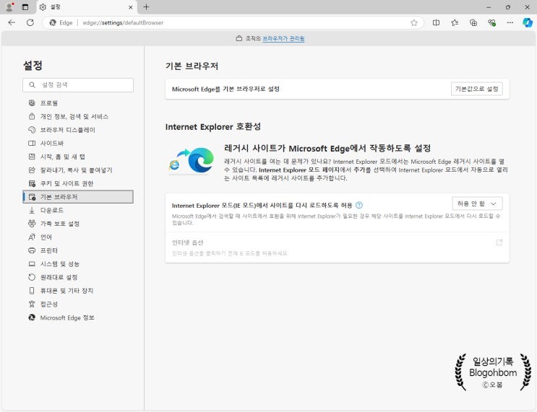The image size is (537, 412).
Task: Click the 브라우저 디스플레이 icon
Action: point(32,130)
